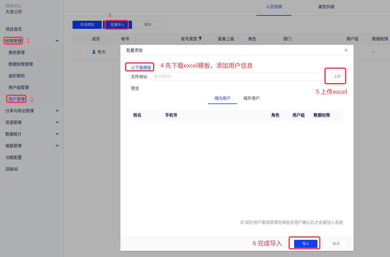
Task: Click sort arrows next to 成员 column
Action: [x=105, y=39]
